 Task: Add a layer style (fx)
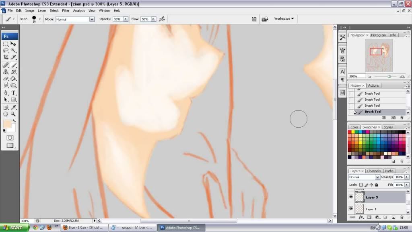coord(361,217)
